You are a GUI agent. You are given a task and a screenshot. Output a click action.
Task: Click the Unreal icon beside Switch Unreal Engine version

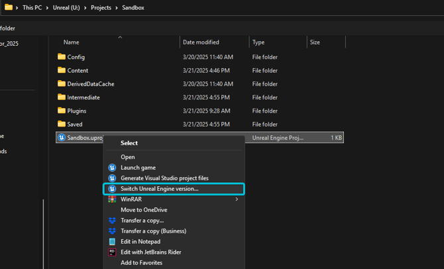point(112,189)
